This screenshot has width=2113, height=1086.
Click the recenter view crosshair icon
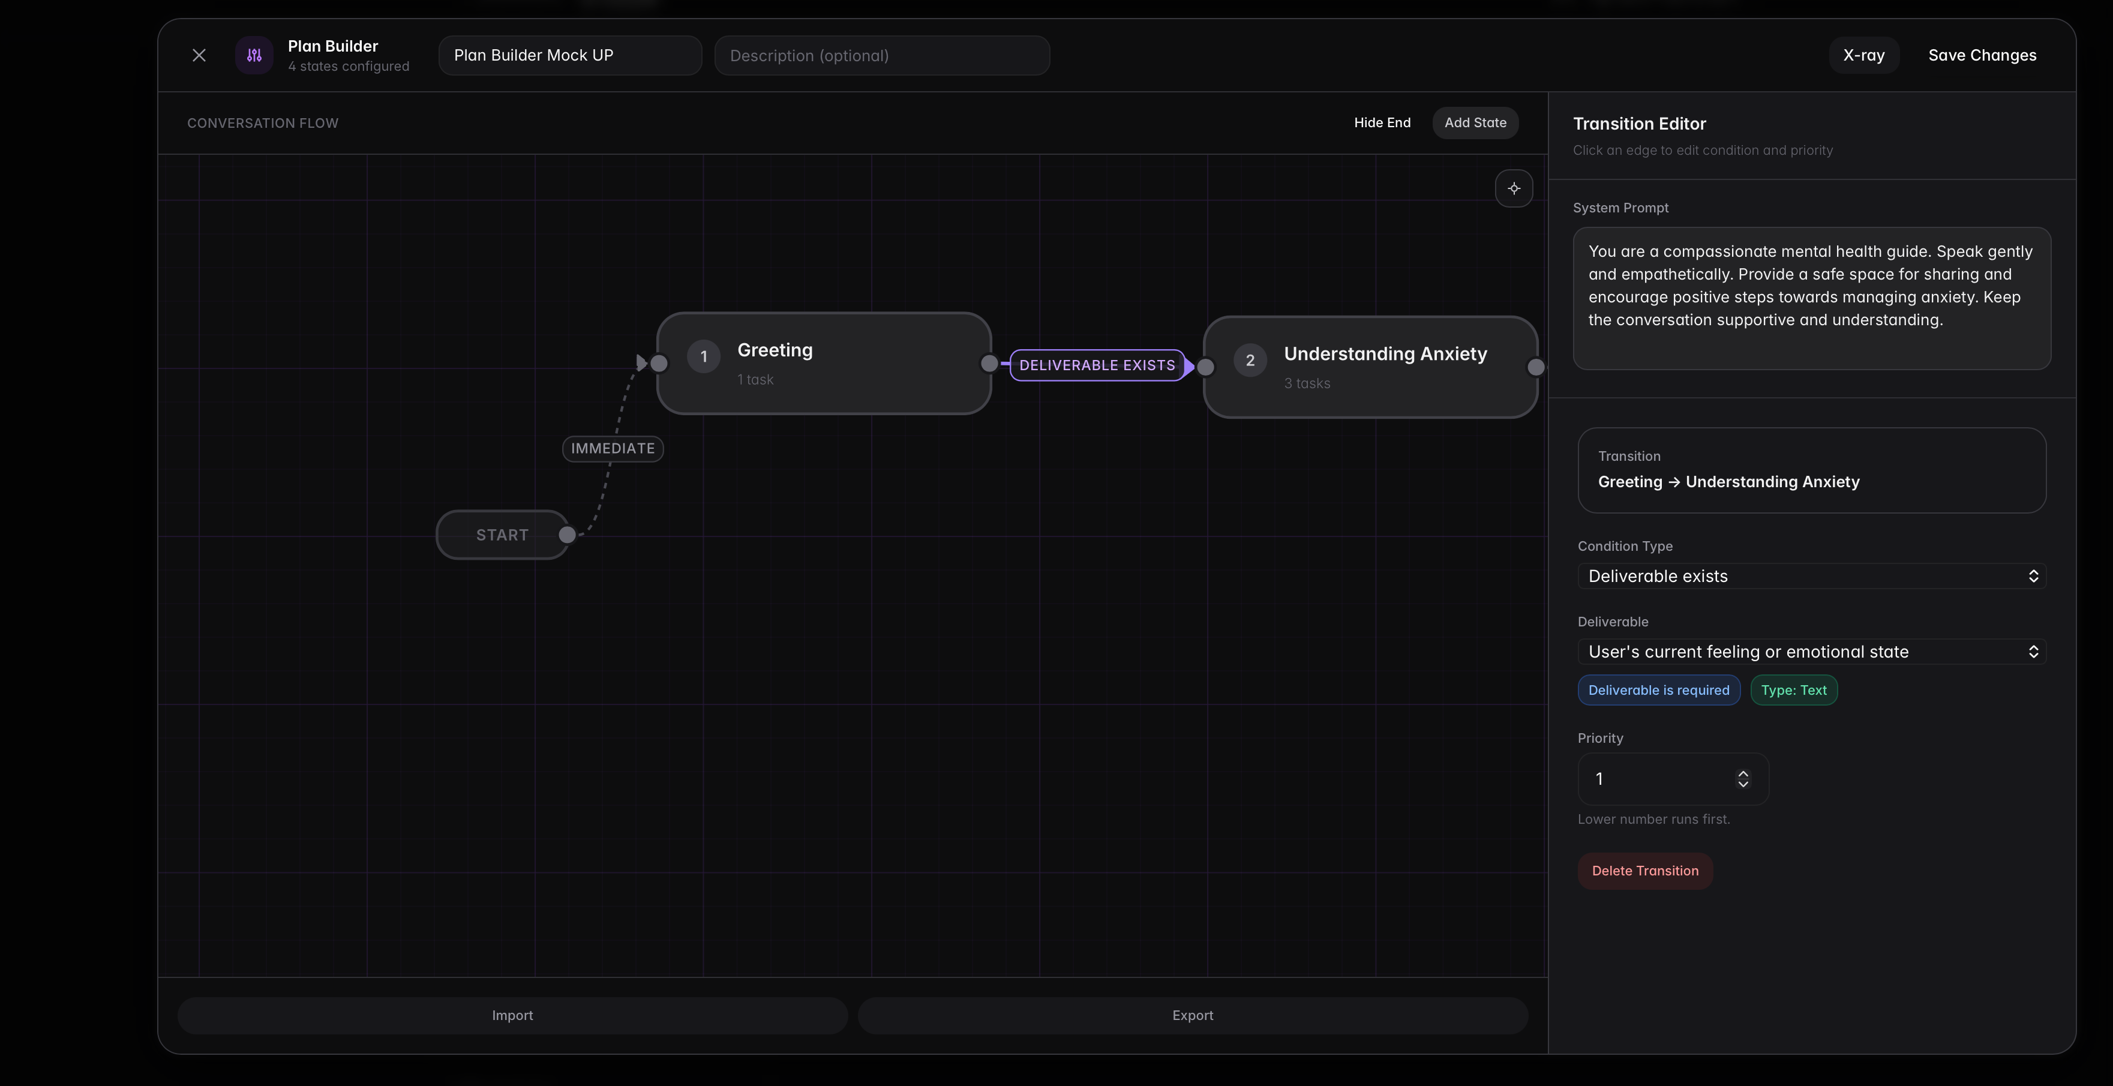click(x=1514, y=188)
